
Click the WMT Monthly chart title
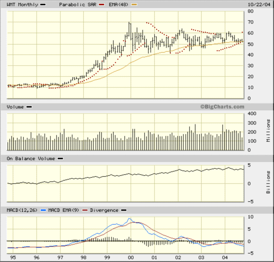[22, 5]
